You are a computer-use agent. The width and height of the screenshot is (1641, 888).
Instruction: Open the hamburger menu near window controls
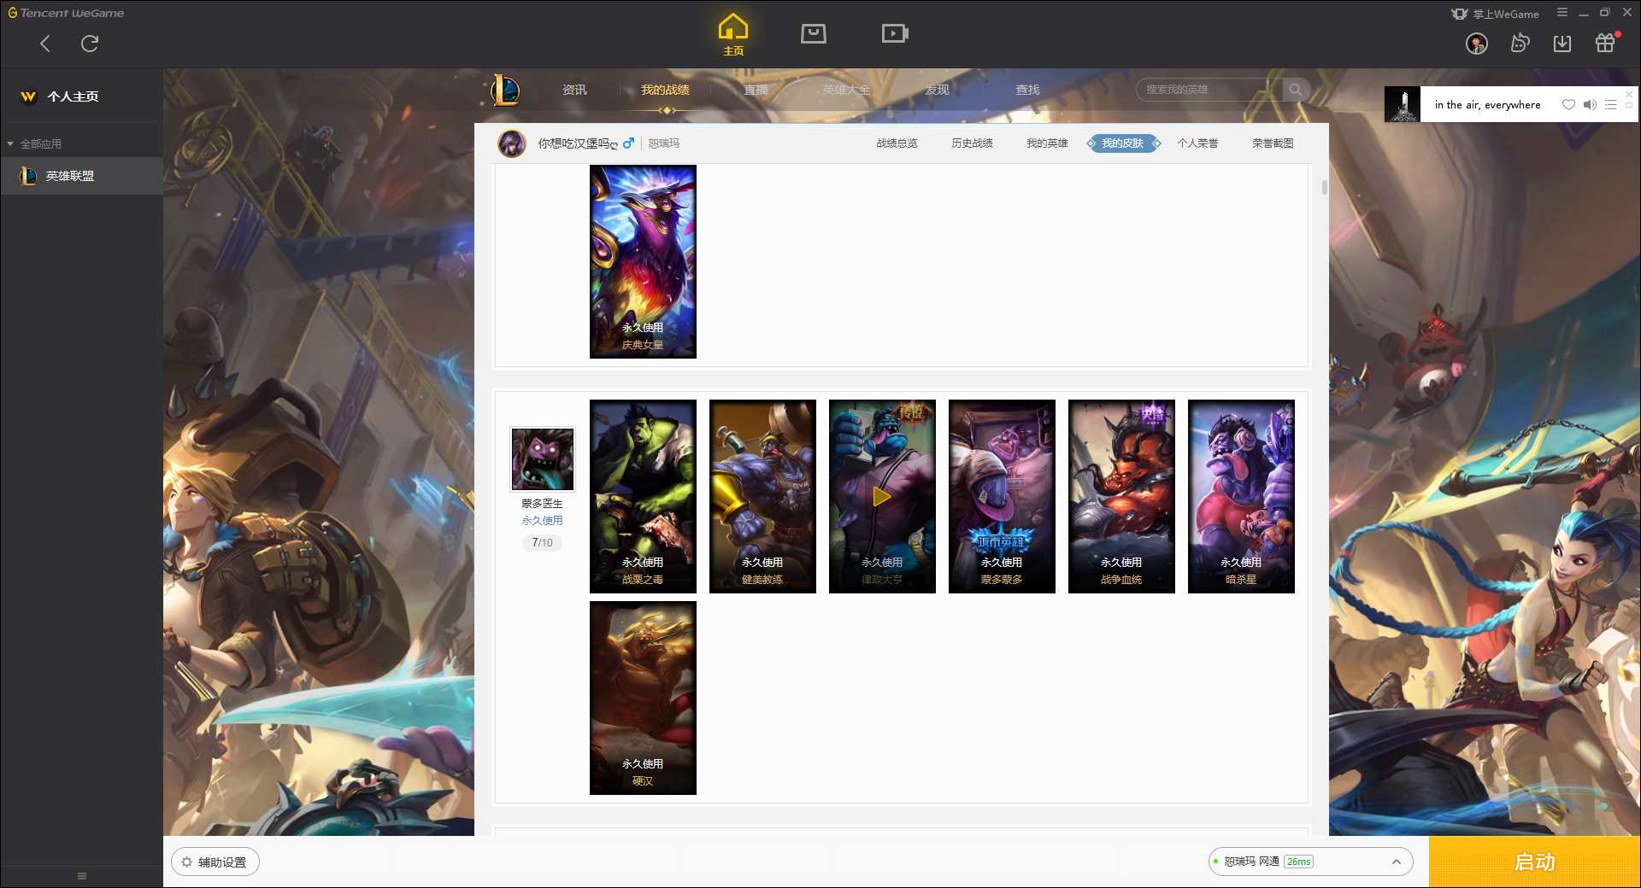coord(1562,13)
